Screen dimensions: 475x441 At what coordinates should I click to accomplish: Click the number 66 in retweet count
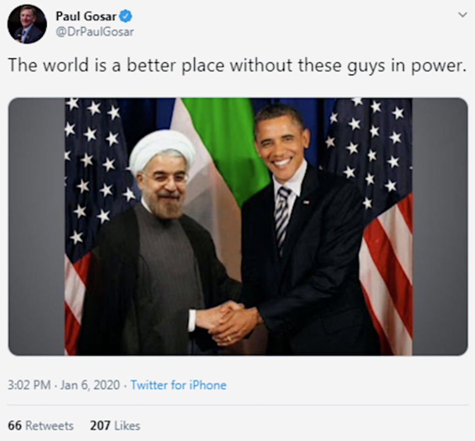15,425
